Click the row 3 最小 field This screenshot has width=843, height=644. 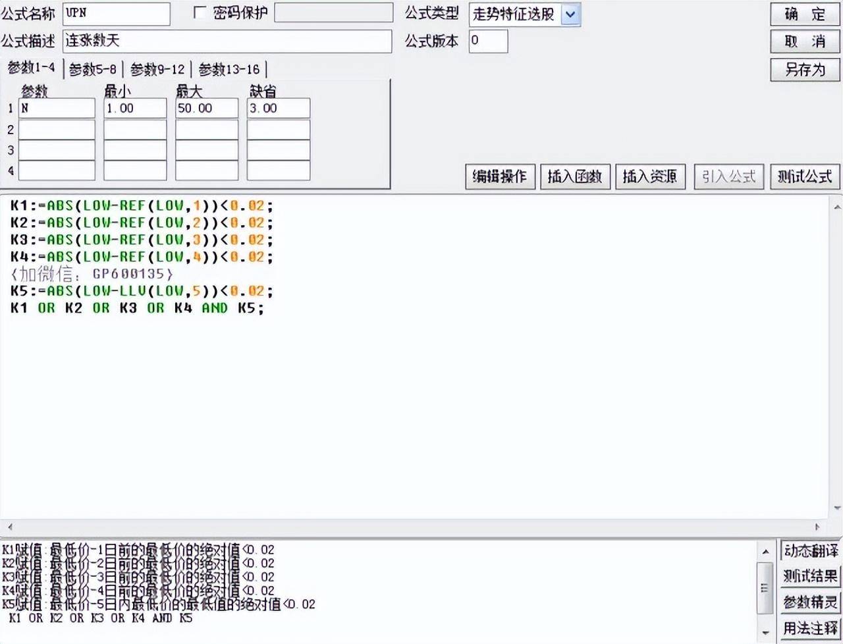(x=135, y=149)
